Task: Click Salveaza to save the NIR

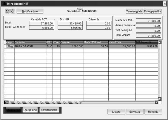Action: pos(135,112)
